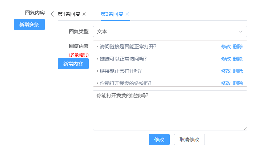Click 删除 next to 链接能正常打开吗
275x150 pixels.
(238, 71)
